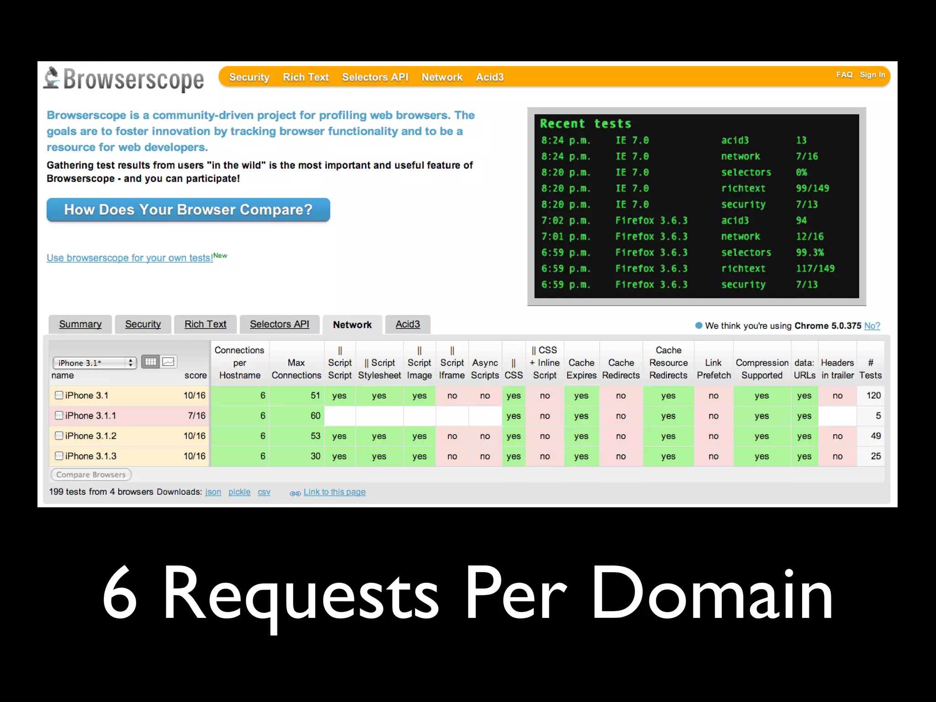This screenshot has width=936, height=702.
Task: Click Max Connections value 60
Action: (315, 415)
